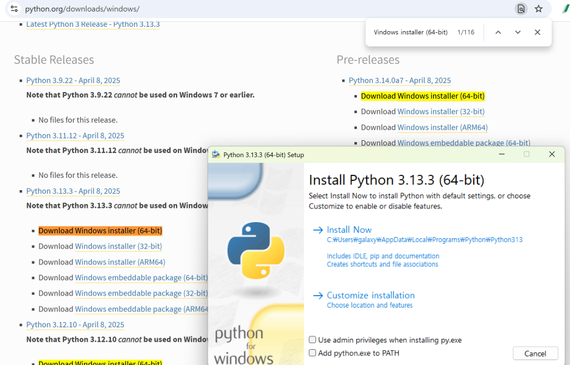Bookmark this page with the star icon

point(538,9)
